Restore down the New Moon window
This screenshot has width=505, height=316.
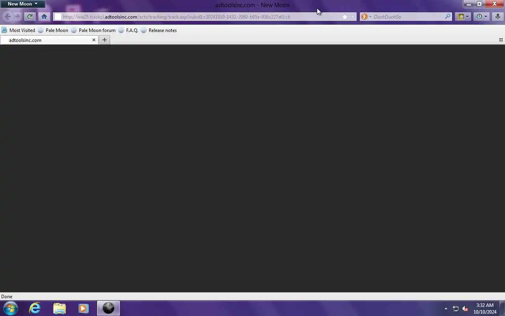click(479, 4)
